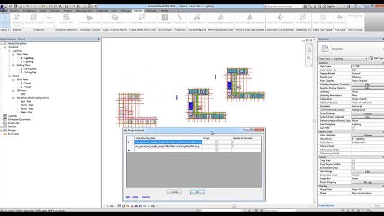Viewport: 384px width, 216px height.
Task: Select 2 - Lighting floor plan in browser
Action: coord(27,62)
